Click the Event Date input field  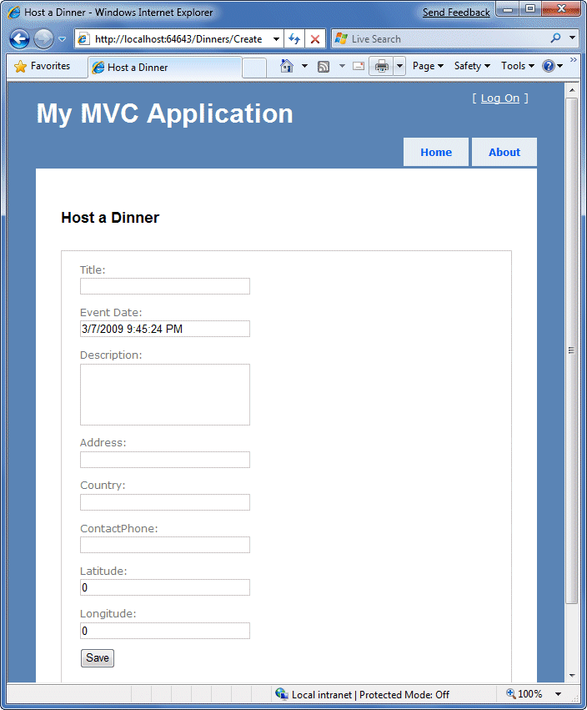tap(165, 329)
